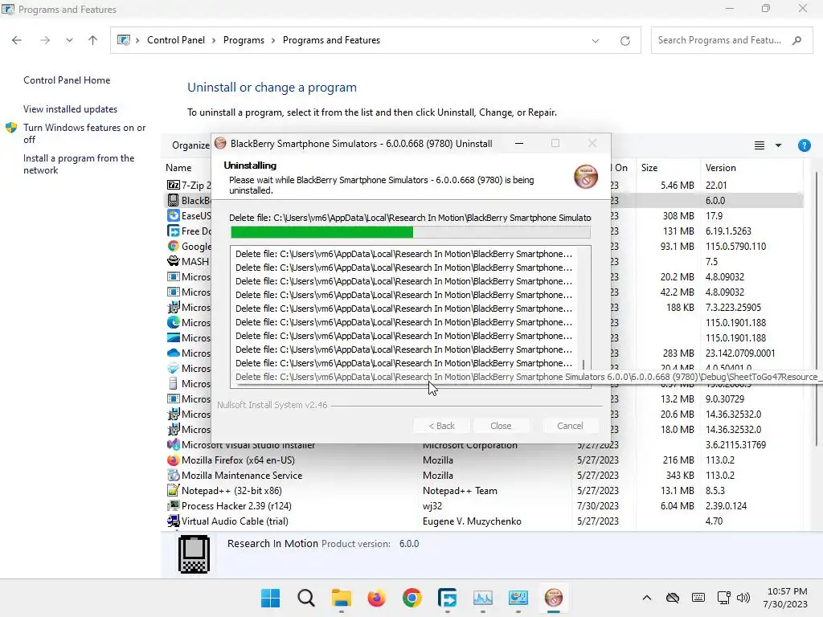Sort by the Size column header
823x617 pixels.
pos(649,168)
